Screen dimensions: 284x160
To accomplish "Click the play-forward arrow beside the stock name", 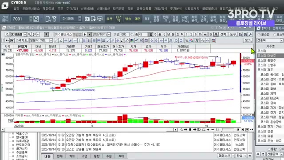I will point(85,35).
